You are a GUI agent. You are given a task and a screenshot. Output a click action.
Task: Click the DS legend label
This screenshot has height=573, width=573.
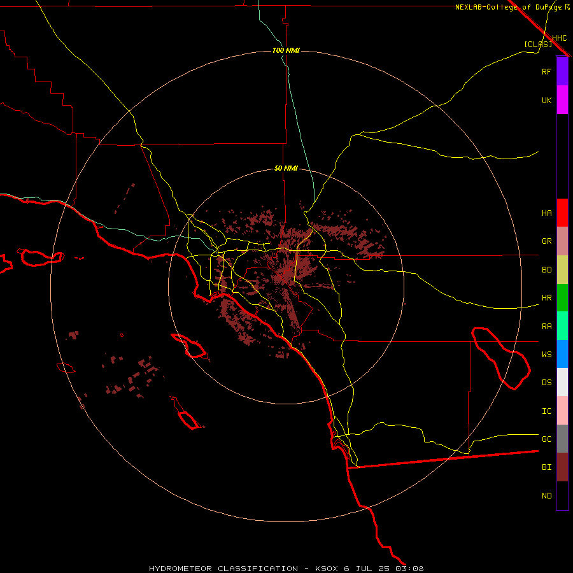coord(547,383)
